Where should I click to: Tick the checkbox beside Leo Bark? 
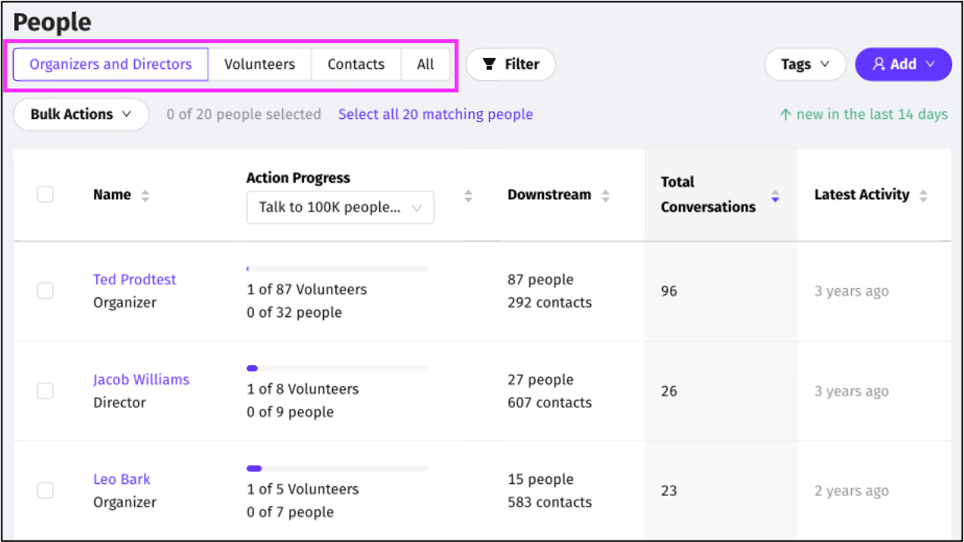click(45, 490)
